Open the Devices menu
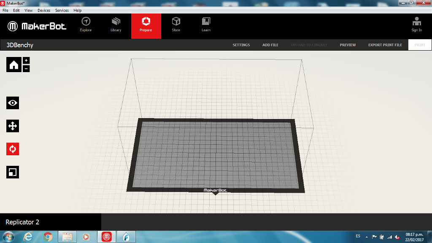This screenshot has width=432, height=243. tap(44, 11)
